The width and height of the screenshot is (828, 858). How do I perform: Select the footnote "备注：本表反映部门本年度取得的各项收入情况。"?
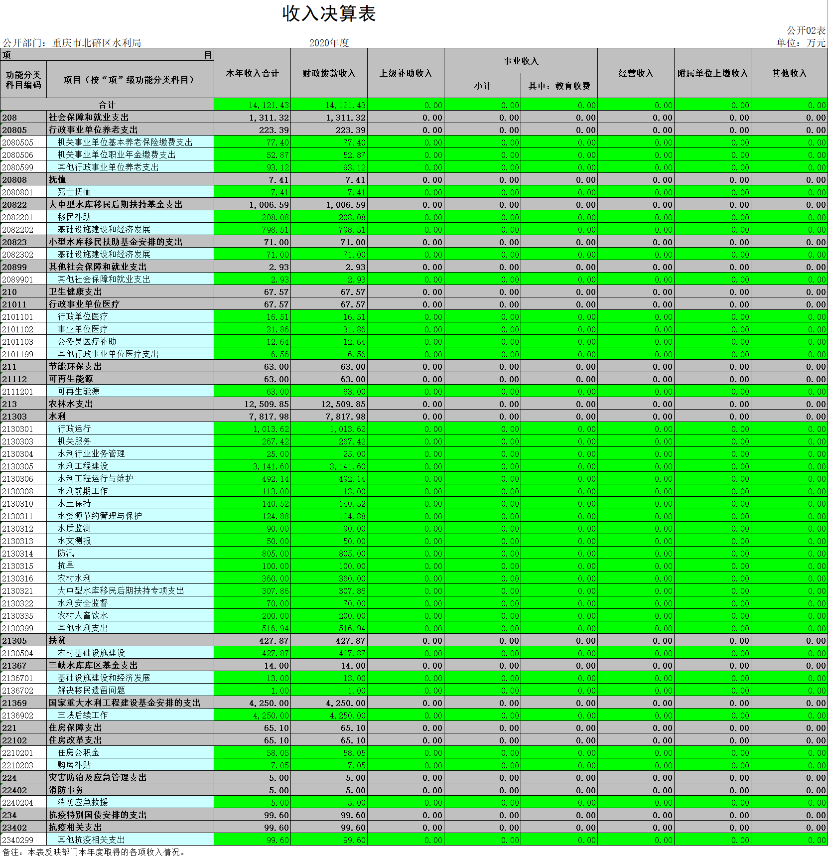pyautogui.click(x=95, y=852)
